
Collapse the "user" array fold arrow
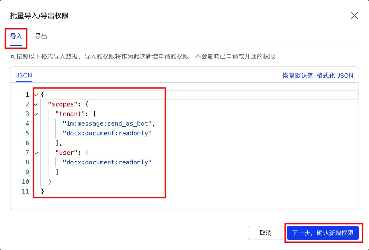point(36,153)
